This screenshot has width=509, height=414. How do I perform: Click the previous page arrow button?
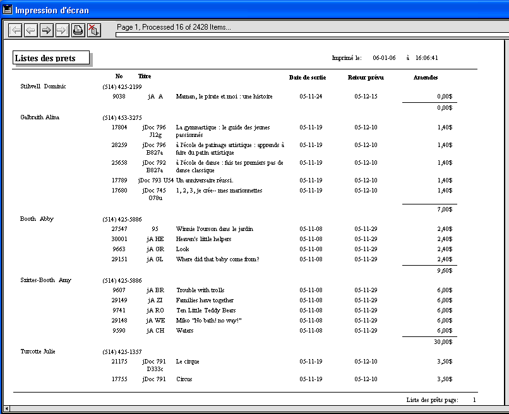(x=31, y=30)
